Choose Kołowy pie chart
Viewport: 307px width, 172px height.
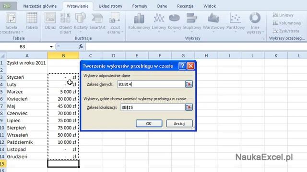(174, 23)
